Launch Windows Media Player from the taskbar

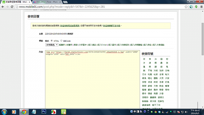[14, 112]
